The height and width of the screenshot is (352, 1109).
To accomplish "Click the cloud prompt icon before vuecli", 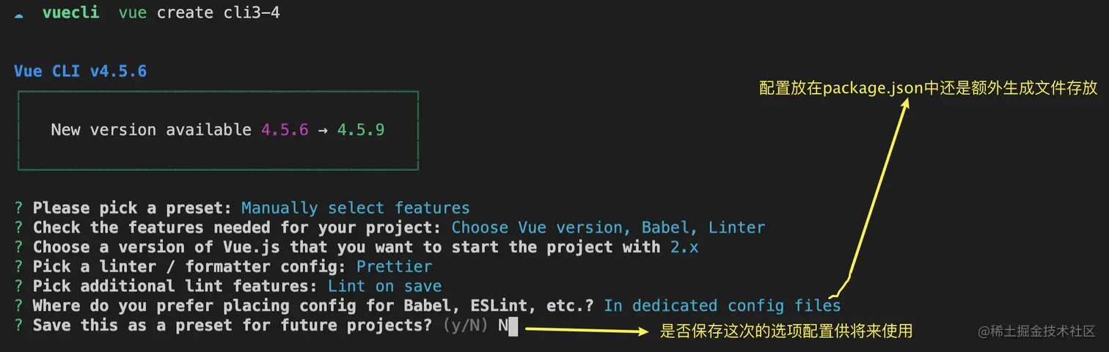I will 18,14.
